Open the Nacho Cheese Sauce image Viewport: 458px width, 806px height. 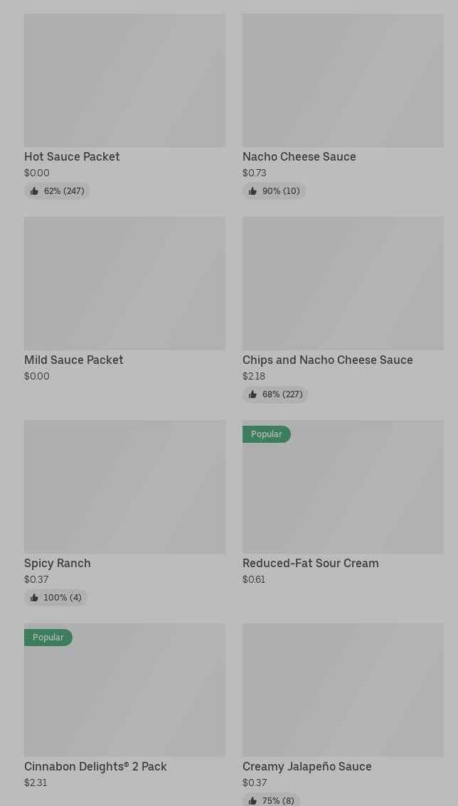pyautogui.click(x=343, y=80)
